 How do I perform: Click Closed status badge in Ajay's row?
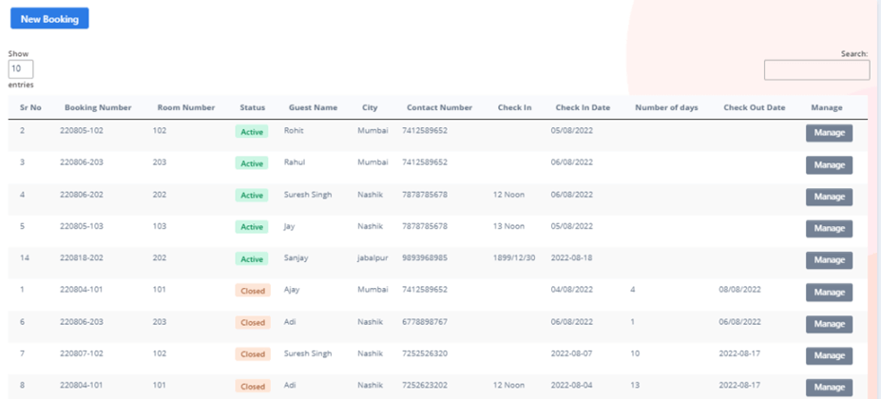pyautogui.click(x=253, y=291)
